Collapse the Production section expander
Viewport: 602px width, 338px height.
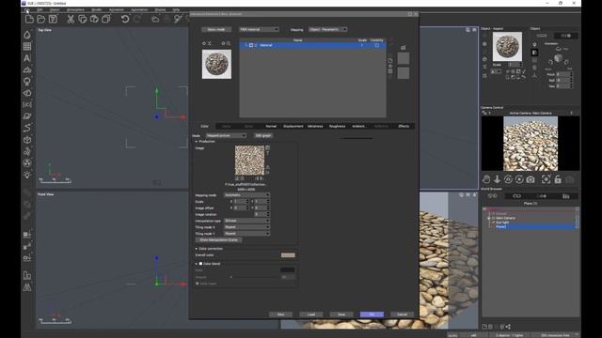click(x=197, y=142)
